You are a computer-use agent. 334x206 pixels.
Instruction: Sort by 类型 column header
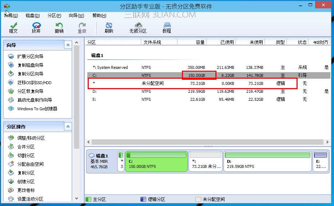276,42
